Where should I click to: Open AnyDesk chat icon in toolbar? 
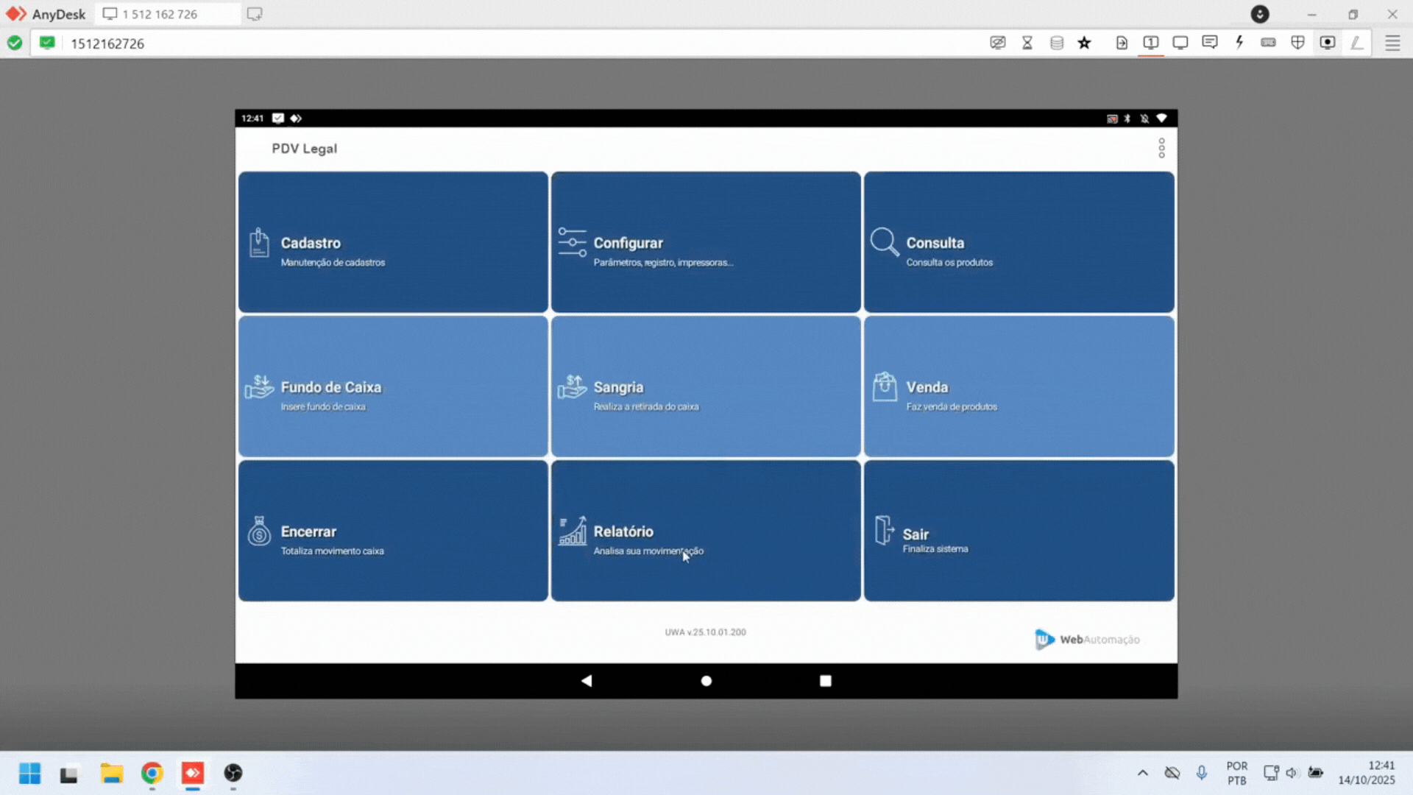coord(1209,43)
